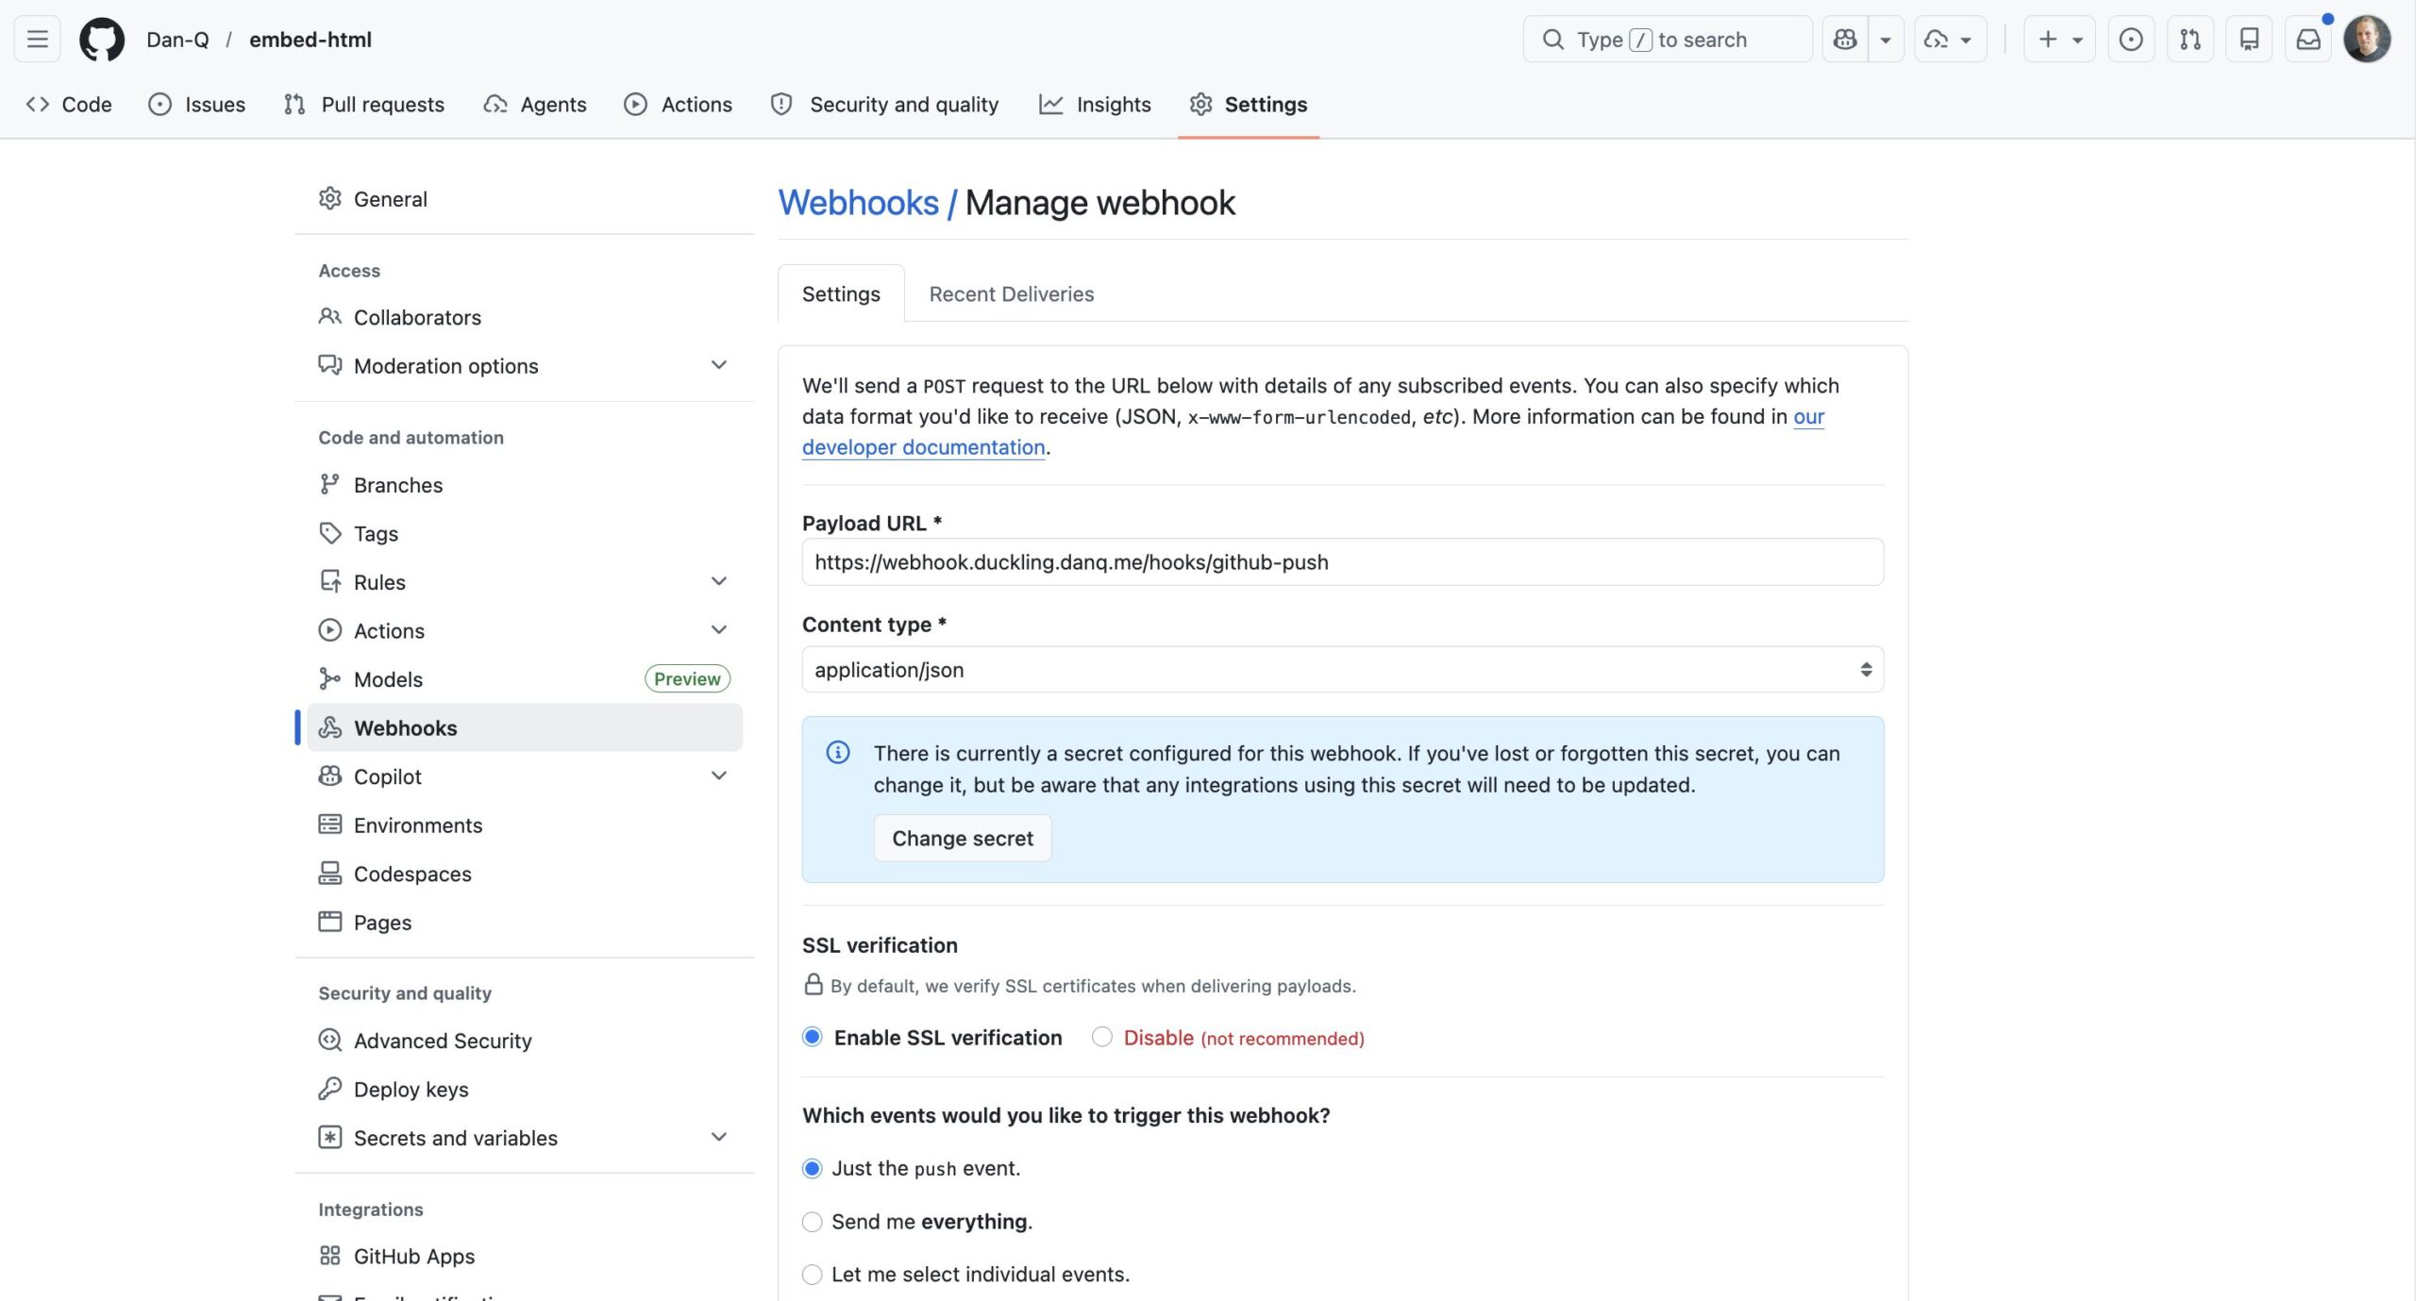The image size is (2416, 1301).
Task: Select Disable SSL verification radio
Action: click(x=1101, y=1037)
